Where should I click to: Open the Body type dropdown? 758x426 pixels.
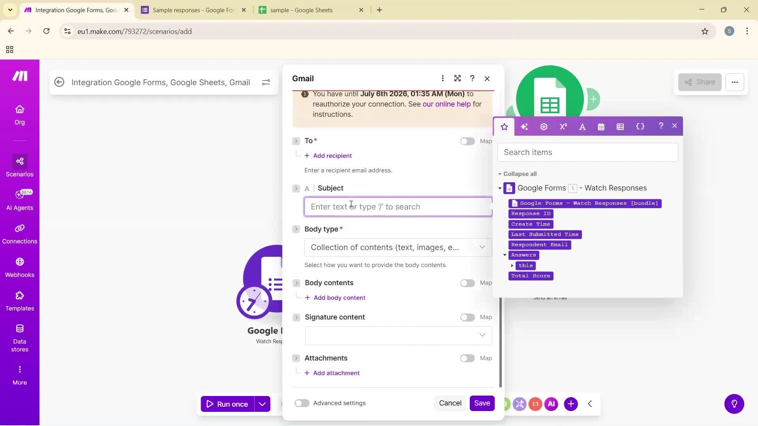pos(398,247)
